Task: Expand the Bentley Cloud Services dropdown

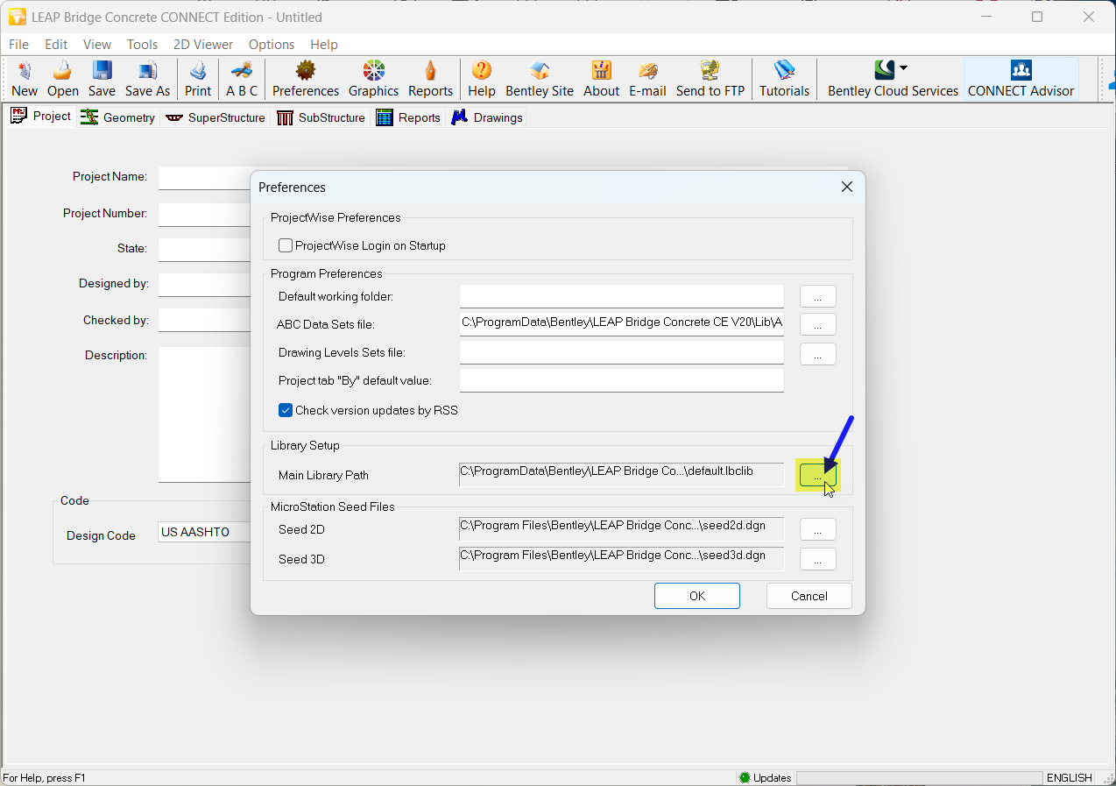Action: click(x=903, y=68)
